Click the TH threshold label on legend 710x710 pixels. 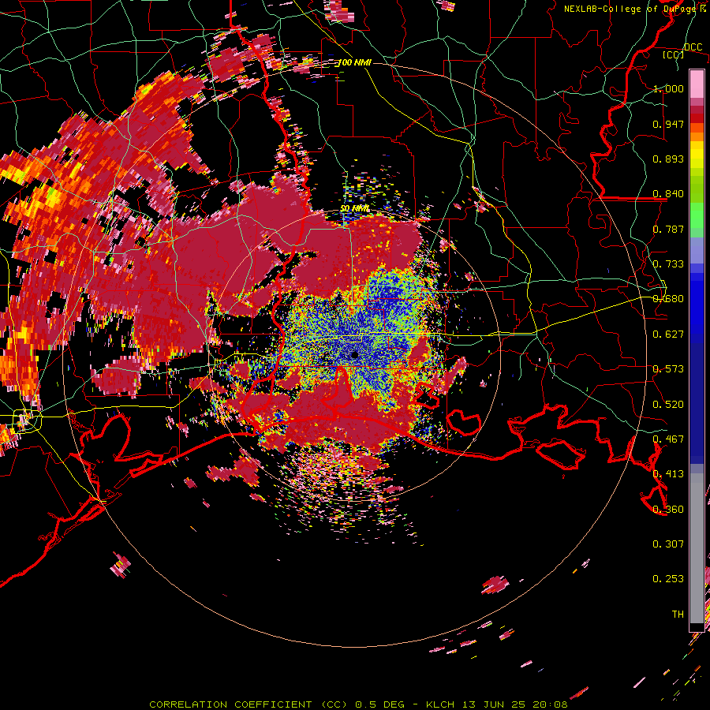(678, 615)
